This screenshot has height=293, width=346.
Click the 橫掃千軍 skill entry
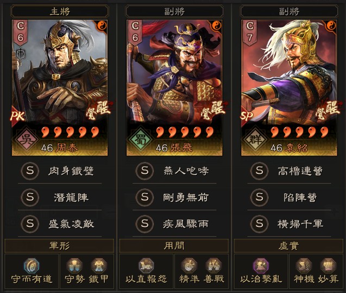point(289,224)
